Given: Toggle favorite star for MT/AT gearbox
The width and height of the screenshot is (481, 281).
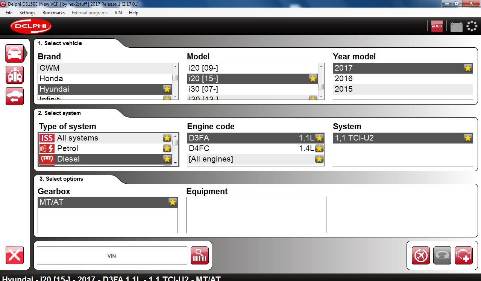Looking at the screenshot, I should coord(172,202).
